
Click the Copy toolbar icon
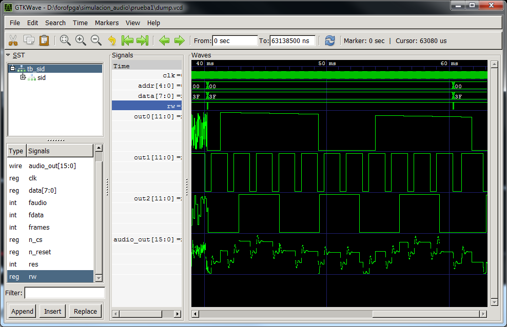click(29, 40)
